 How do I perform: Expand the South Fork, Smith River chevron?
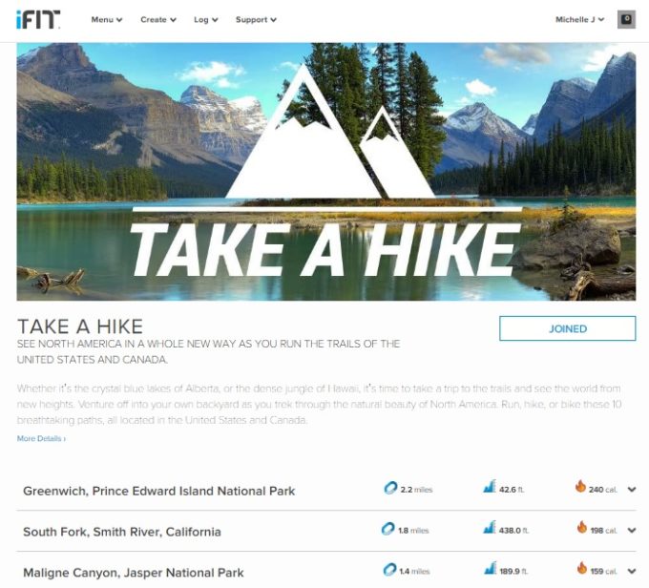(632, 531)
